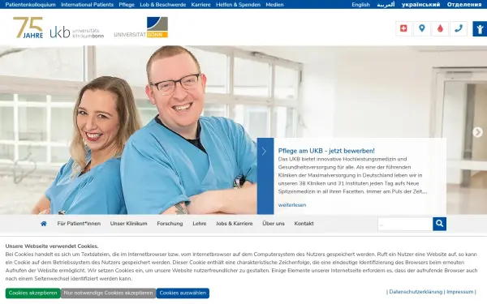Image resolution: width=487 pixels, height=304 pixels.
Task: Open Forschung menu
Action: coord(170,224)
